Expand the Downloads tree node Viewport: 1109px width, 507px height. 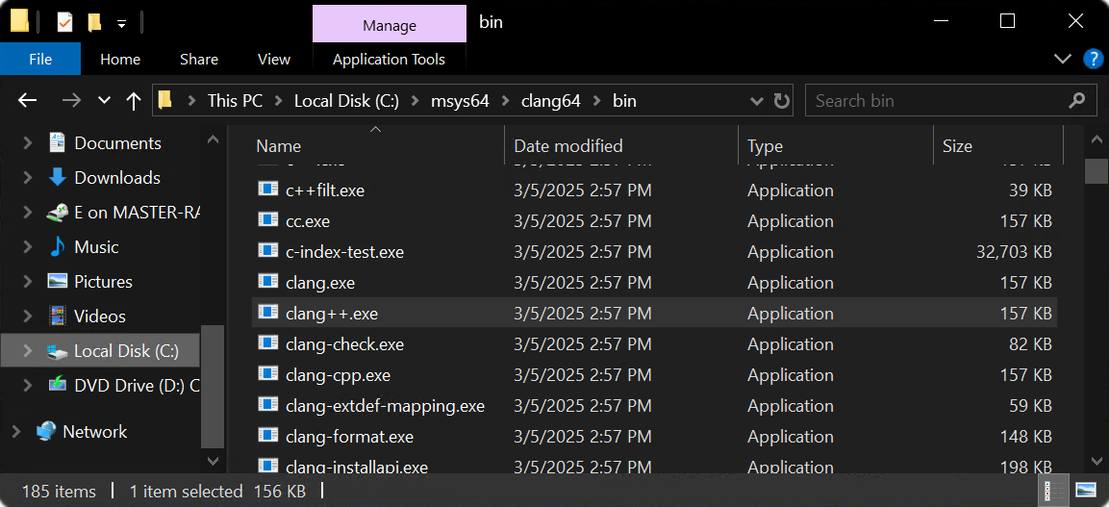[28, 178]
